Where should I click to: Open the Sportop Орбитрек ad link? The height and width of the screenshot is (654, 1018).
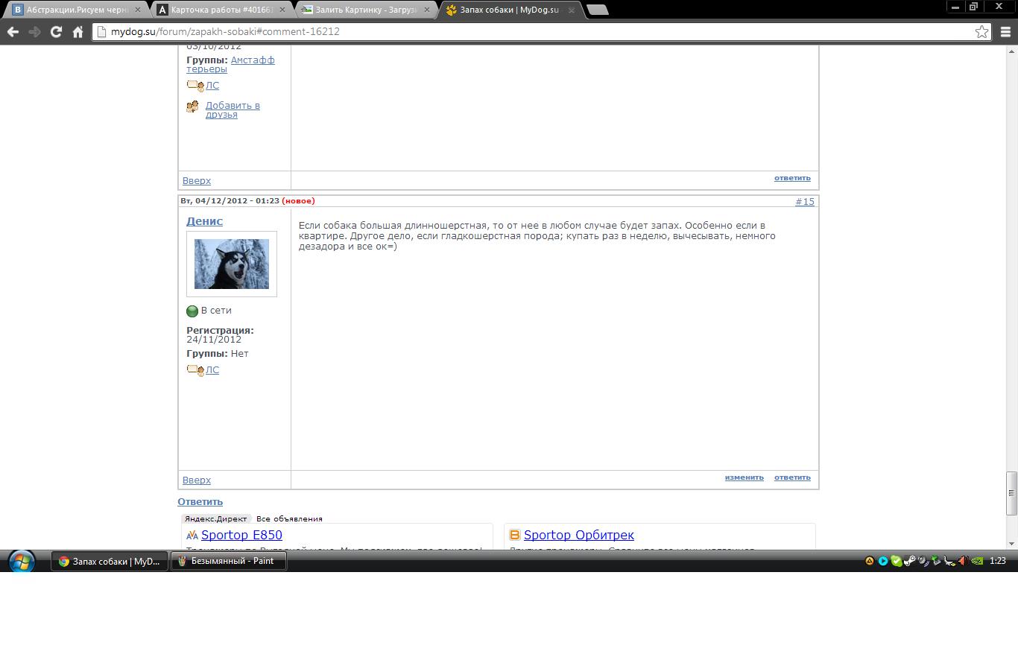coord(579,535)
